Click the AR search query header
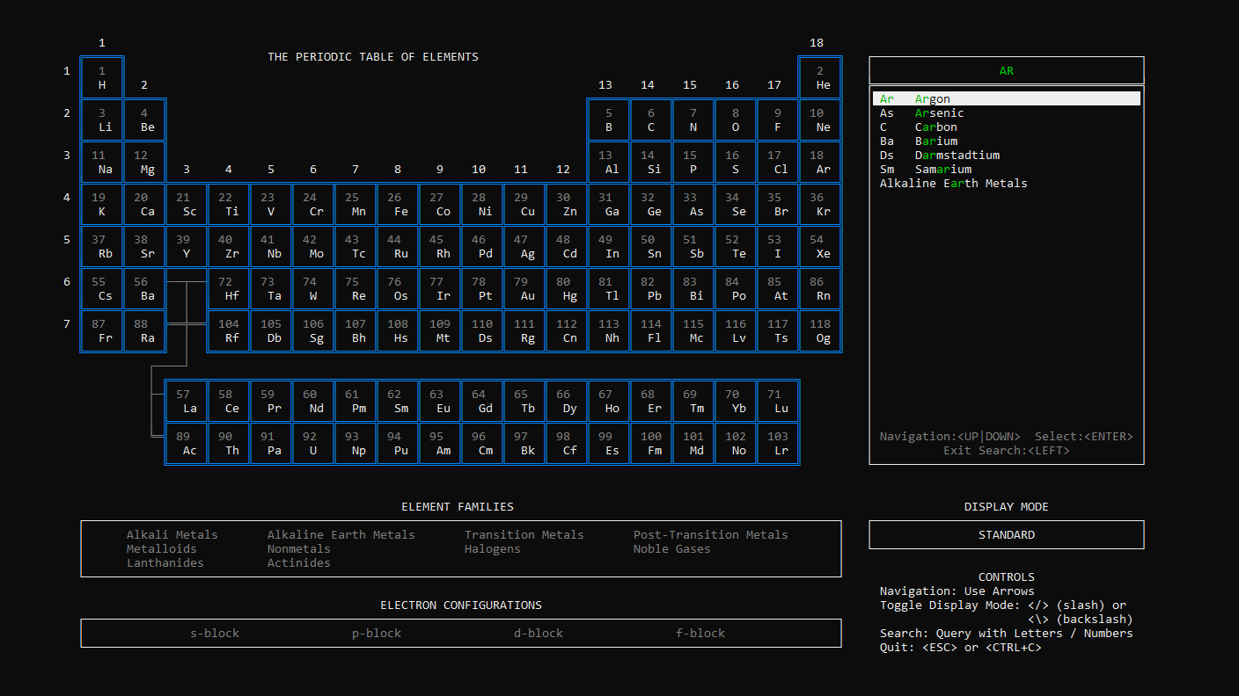 click(1006, 70)
